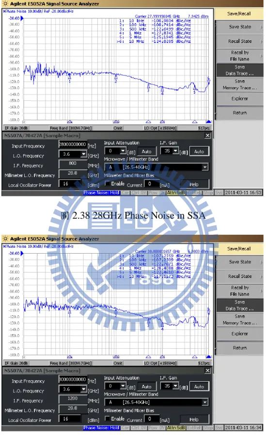The width and height of the screenshot is (266, 435).
Task: Expand I.F. Gain dropdown in bottom dialog
Action: [x=176, y=386]
